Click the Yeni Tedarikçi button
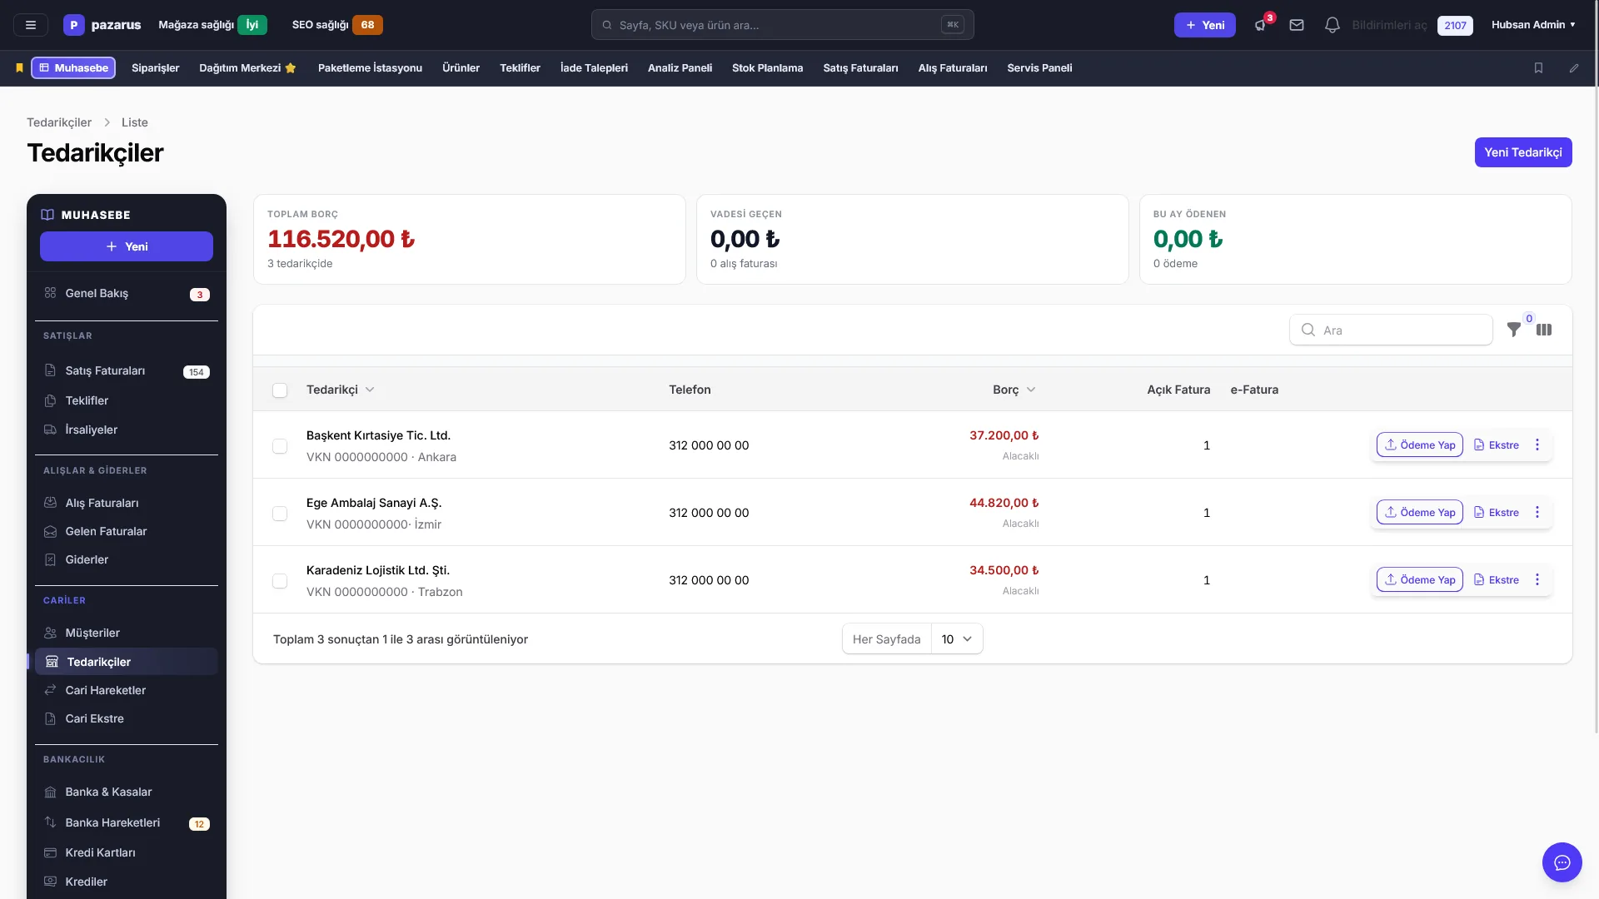The height and width of the screenshot is (899, 1599). 1523,152
